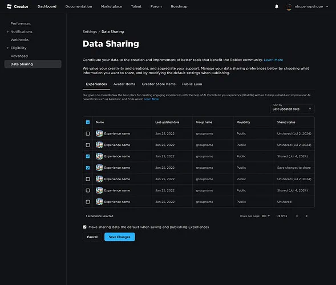The image size is (336, 285).
Task: Switch to the Experiences tab
Action: tap(96, 84)
